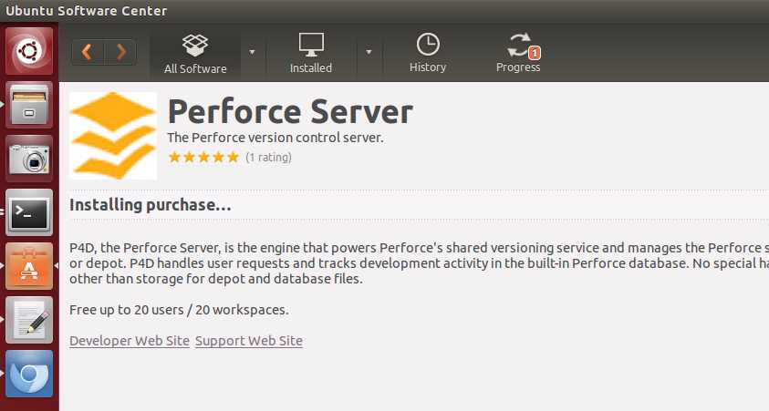Open the Ubuntu Dash home launcher
Image resolution: width=769 pixels, height=411 pixels.
coord(29,51)
